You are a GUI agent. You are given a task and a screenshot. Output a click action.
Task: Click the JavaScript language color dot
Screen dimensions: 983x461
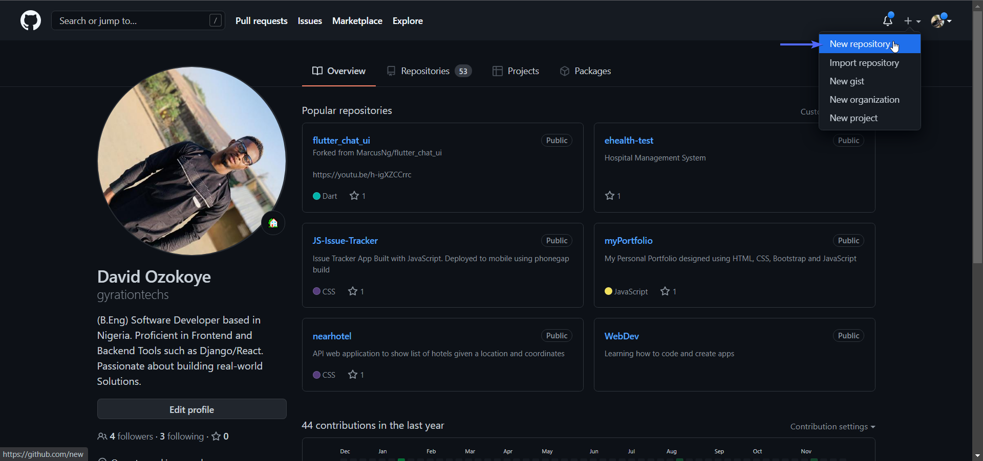(x=608, y=291)
